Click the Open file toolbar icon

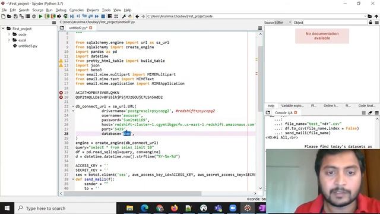pyautogui.click(x=9, y=16)
